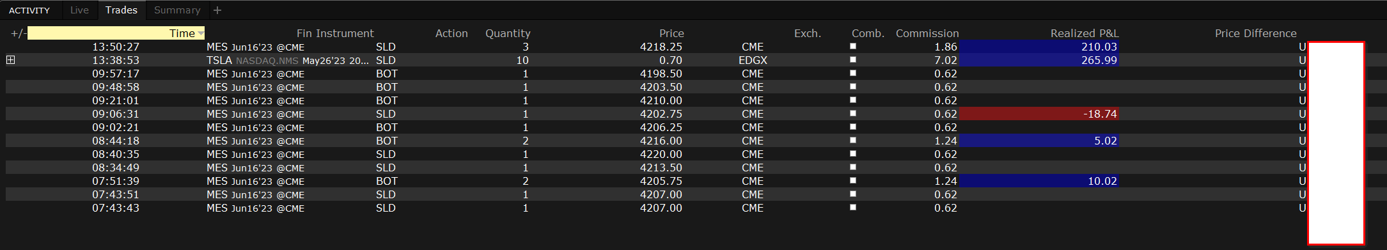The width and height of the screenshot is (1387, 250).
Task: Select the blue 265.99 realized P&L cell
Action: pos(1039,60)
